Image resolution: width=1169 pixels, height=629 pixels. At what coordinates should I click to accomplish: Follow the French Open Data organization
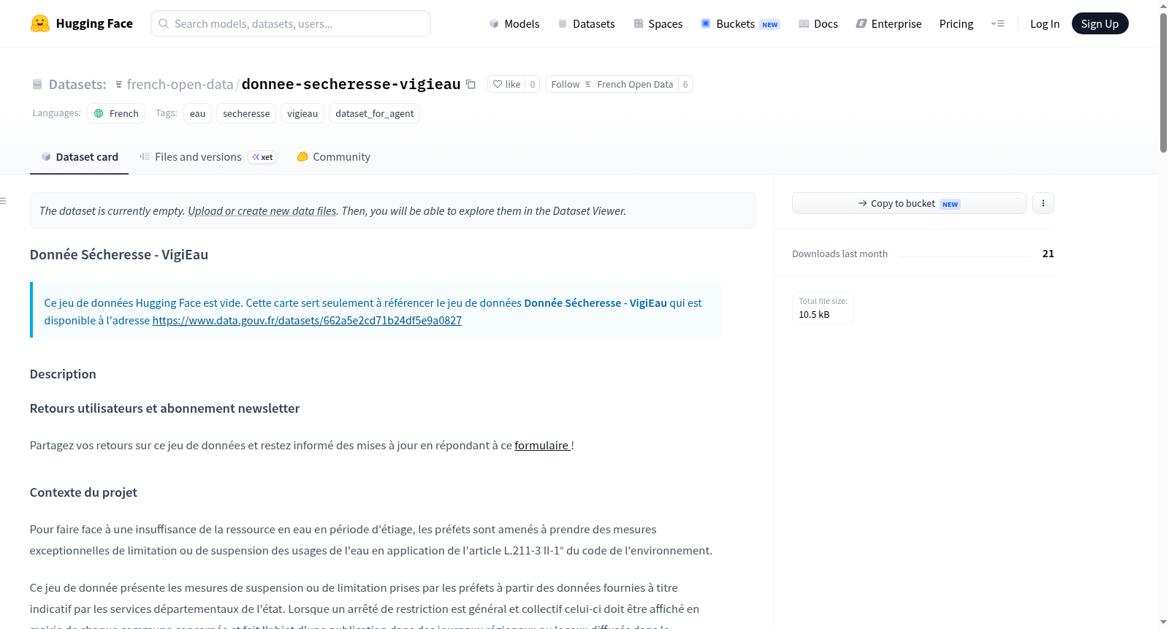(x=612, y=84)
